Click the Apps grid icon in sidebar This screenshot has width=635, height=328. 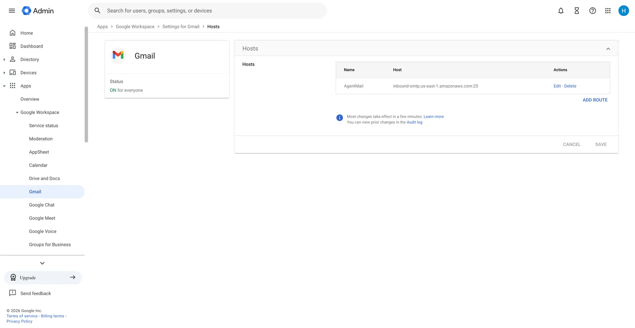[x=13, y=86]
